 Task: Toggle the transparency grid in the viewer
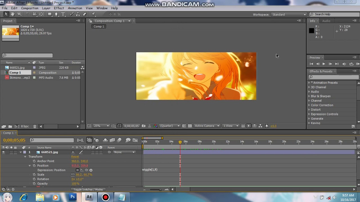pos(190,126)
